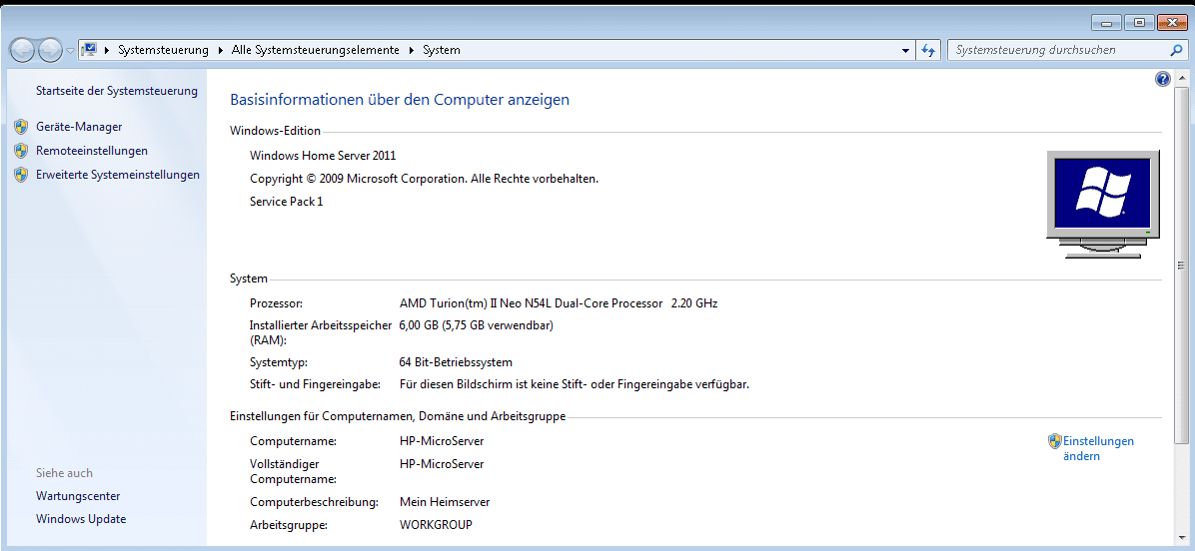1195x551 pixels.
Task: Open recent pages dropdown next to Forward
Action: 70,50
